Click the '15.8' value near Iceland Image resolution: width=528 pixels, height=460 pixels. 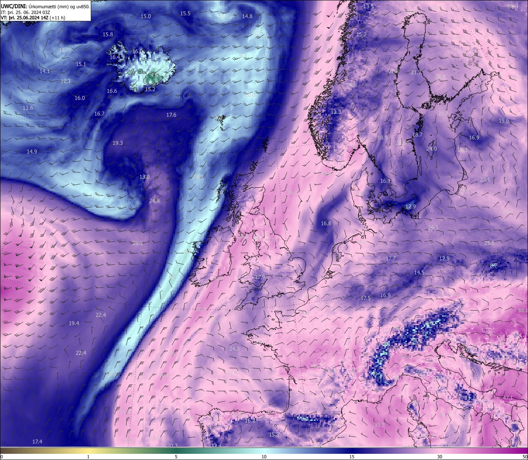108,34
